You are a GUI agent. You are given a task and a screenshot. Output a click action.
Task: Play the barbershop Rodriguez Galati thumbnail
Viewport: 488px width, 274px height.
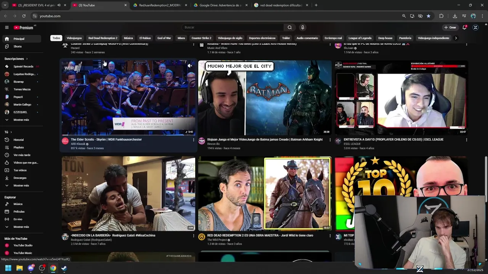click(x=128, y=194)
